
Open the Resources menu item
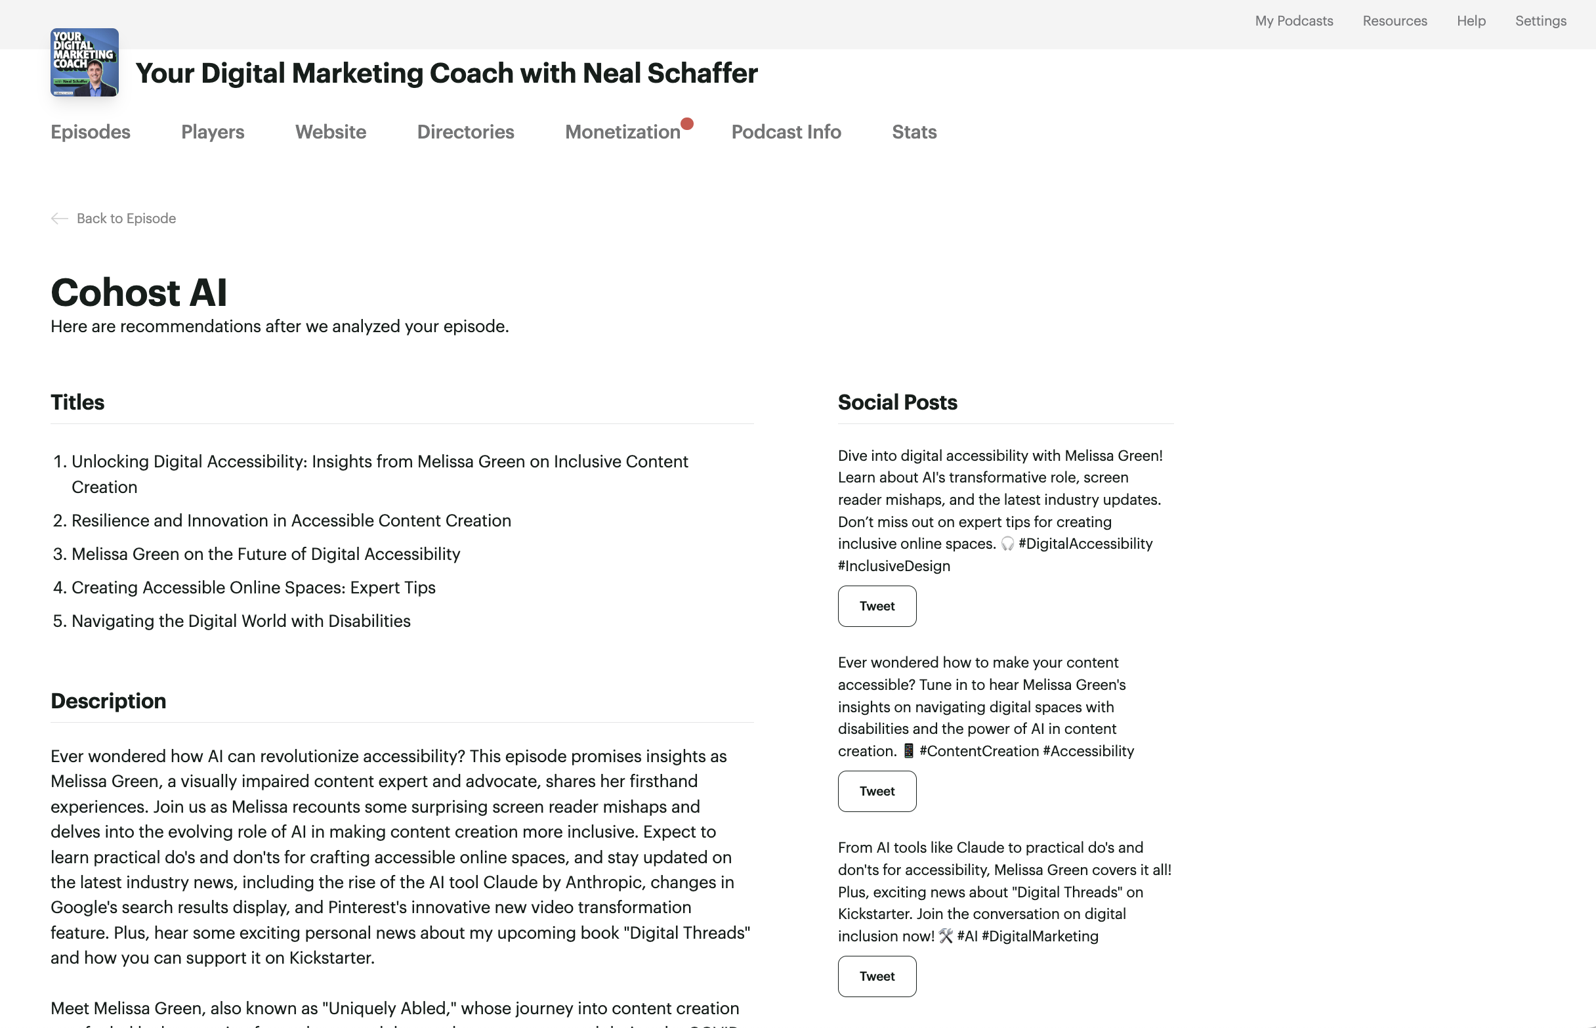tap(1395, 21)
